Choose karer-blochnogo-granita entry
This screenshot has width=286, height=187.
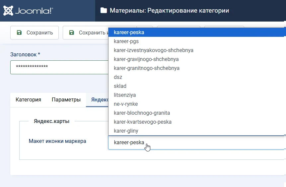pyautogui.click(x=197, y=113)
